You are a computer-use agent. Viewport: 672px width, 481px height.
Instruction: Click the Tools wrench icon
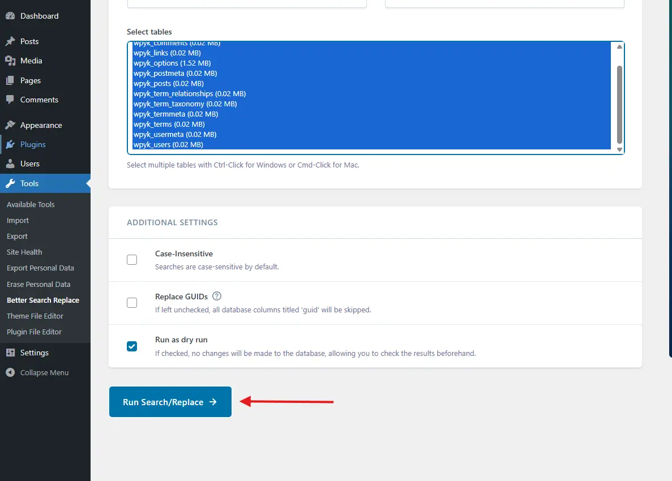pos(10,183)
